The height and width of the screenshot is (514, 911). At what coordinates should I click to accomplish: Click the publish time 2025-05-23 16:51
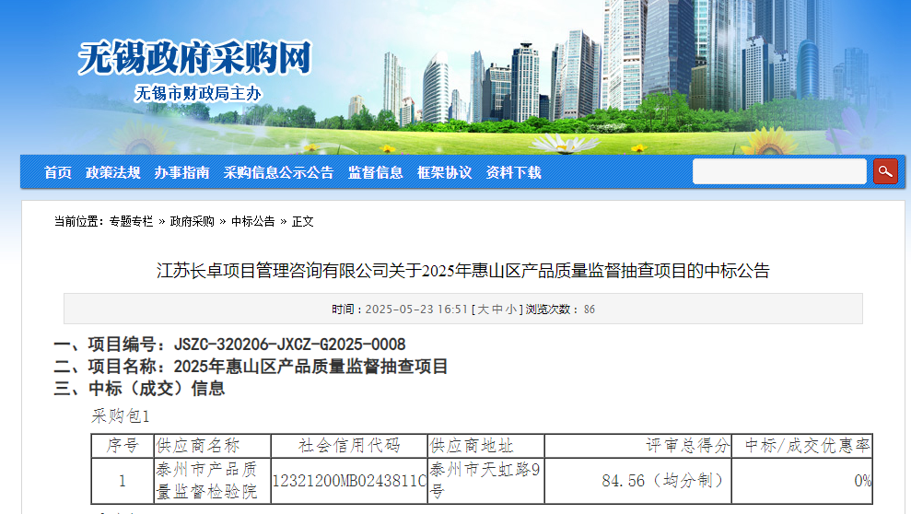[416, 309]
